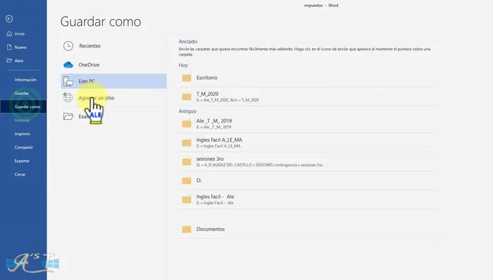
Task: Open the Documentos folder
Action: 308,229
